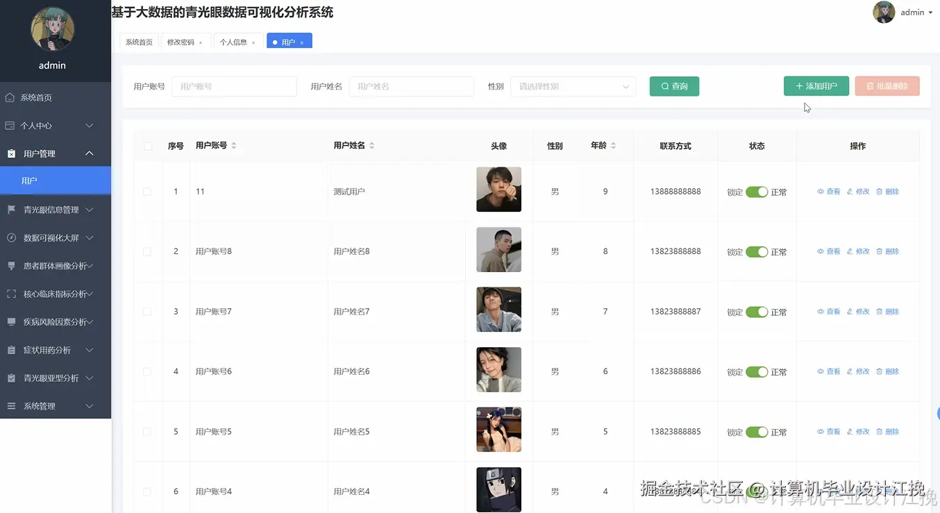Check the checkbox for 用户账号7 row

coord(146,312)
